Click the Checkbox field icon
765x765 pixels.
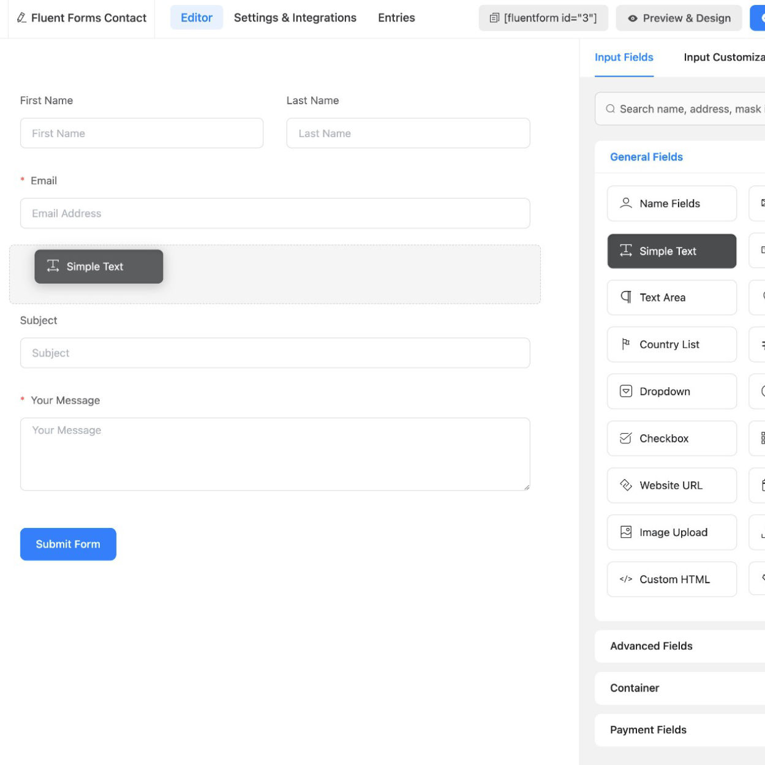point(625,438)
